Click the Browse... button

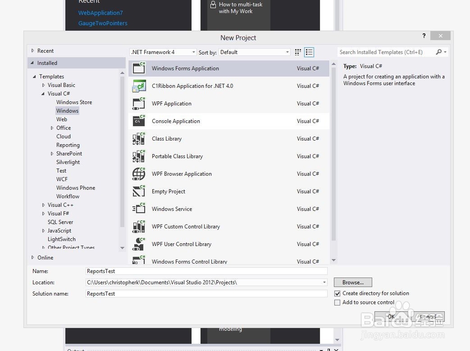[x=353, y=282]
